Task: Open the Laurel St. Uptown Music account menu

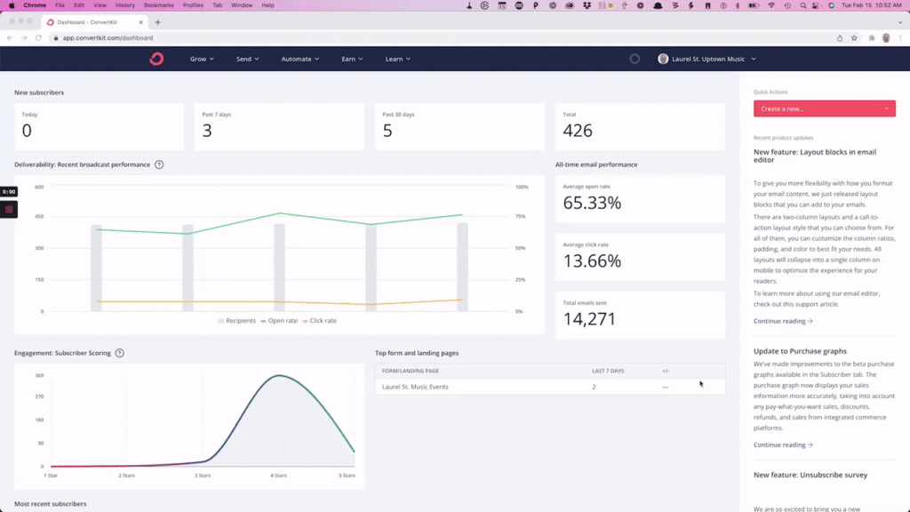Action: [x=706, y=59]
